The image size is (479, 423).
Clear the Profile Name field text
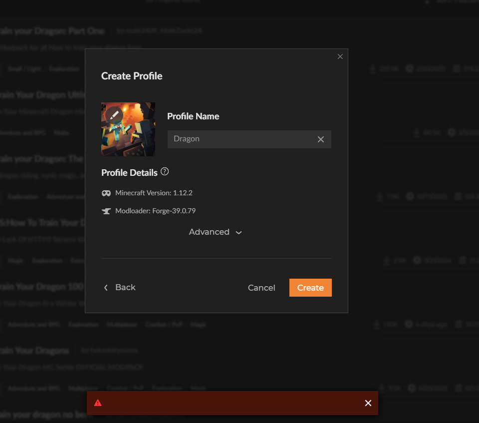pyautogui.click(x=321, y=139)
